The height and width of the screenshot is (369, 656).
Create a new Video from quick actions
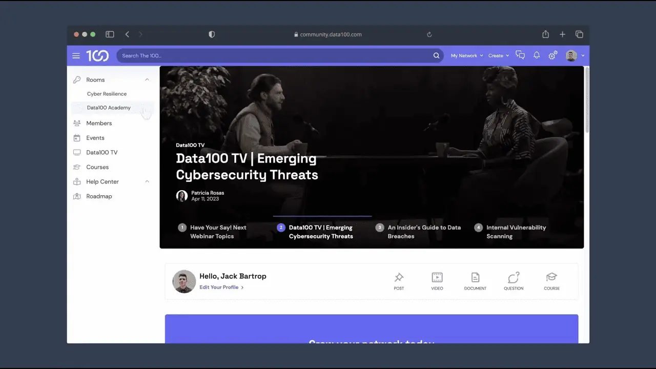point(437,281)
